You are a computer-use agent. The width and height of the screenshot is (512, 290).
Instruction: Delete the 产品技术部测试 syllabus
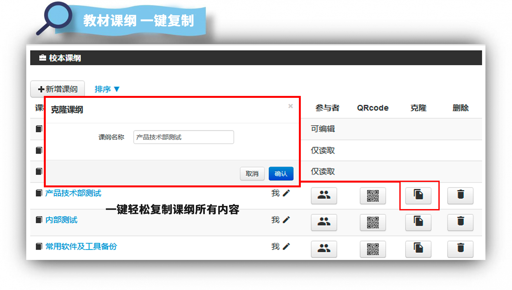click(460, 195)
